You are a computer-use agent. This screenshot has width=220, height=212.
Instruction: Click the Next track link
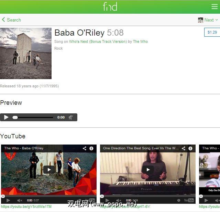coord(209,20)
